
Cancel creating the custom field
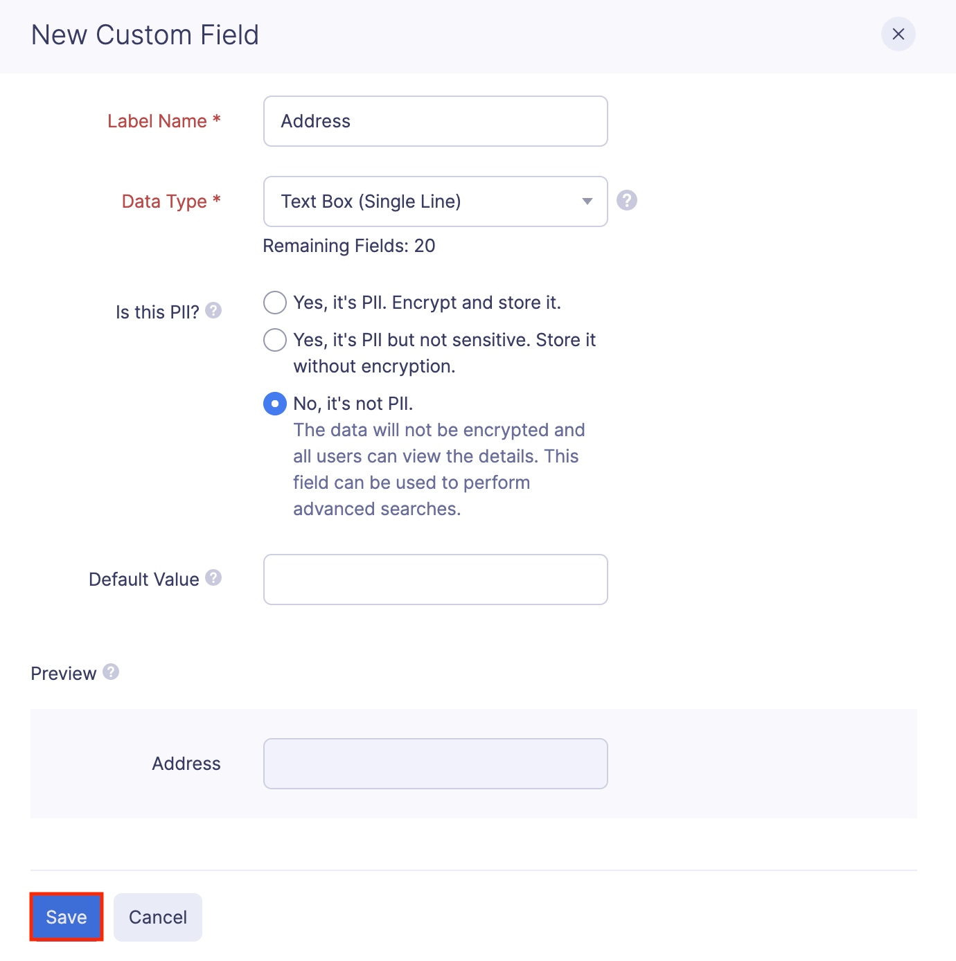157,917
